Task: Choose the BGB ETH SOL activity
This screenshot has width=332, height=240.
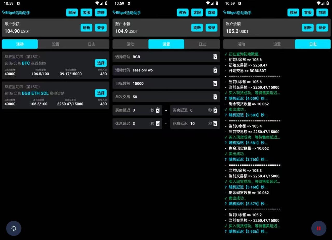Action: pos(101,93)
